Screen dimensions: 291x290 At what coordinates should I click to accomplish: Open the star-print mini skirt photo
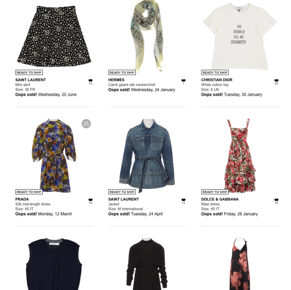tap(54, 36)
